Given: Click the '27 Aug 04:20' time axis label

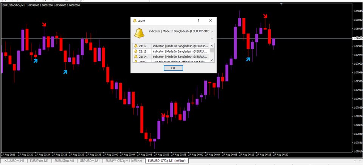Looking at the screenshot, I should click(x=281, y=154).
